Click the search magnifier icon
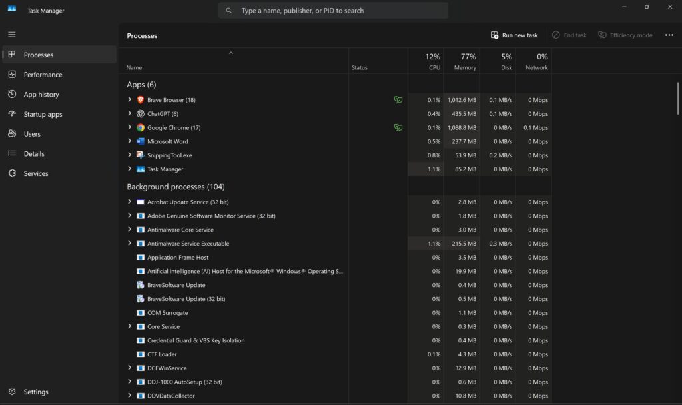Screen dimensions: 682x405 click(229, 11)
